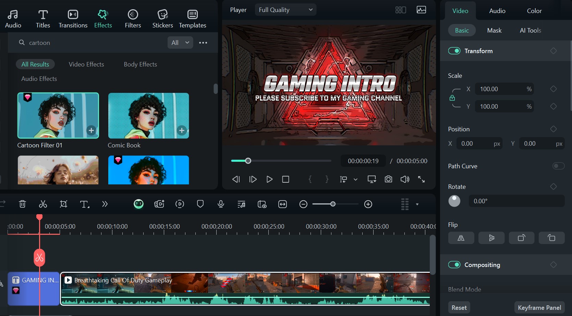Show more timeline tools with double chevron

105,204
